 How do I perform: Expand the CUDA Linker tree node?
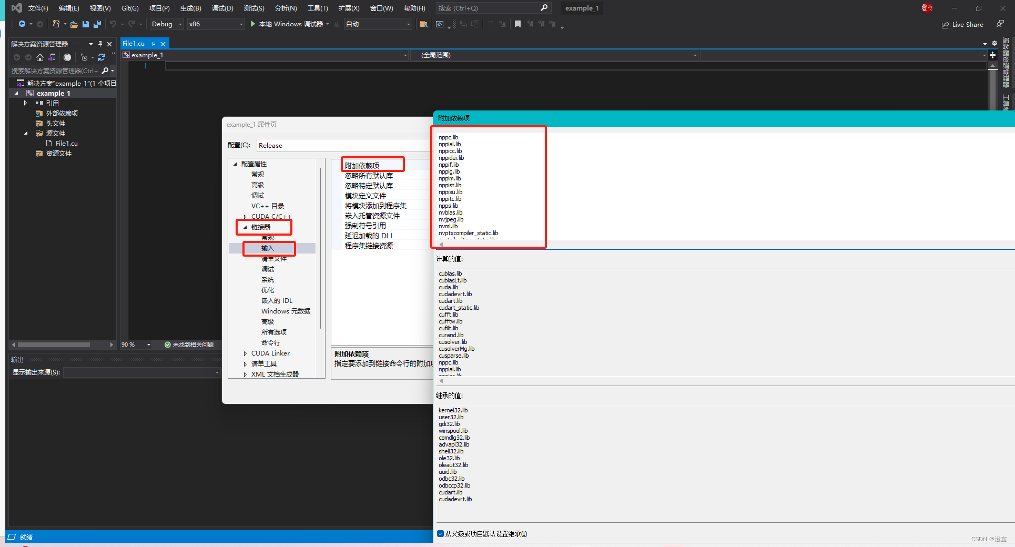click(245, 353)
